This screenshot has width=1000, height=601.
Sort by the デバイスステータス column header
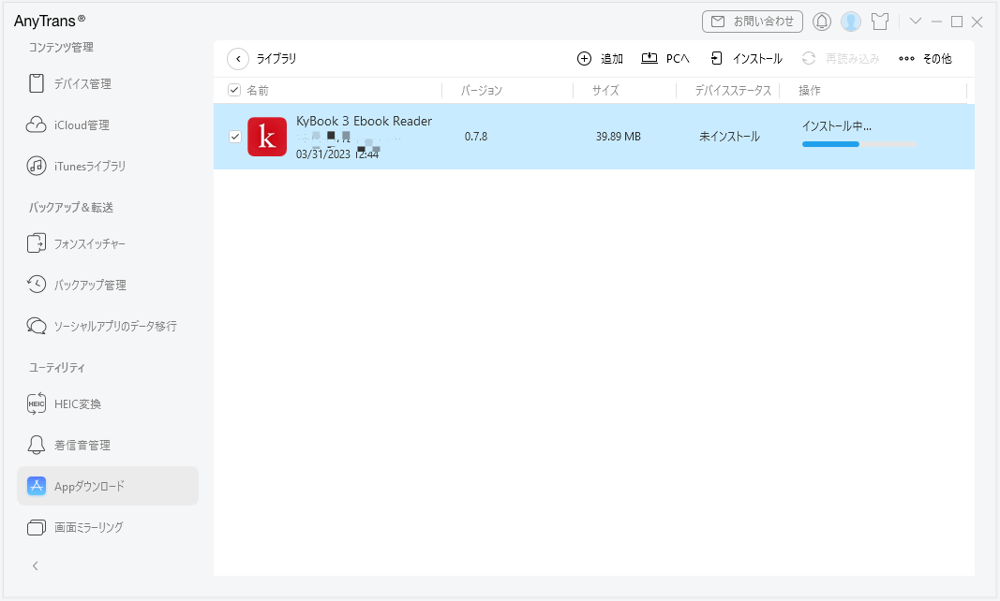pyautogui.click(x=733, y=91)
